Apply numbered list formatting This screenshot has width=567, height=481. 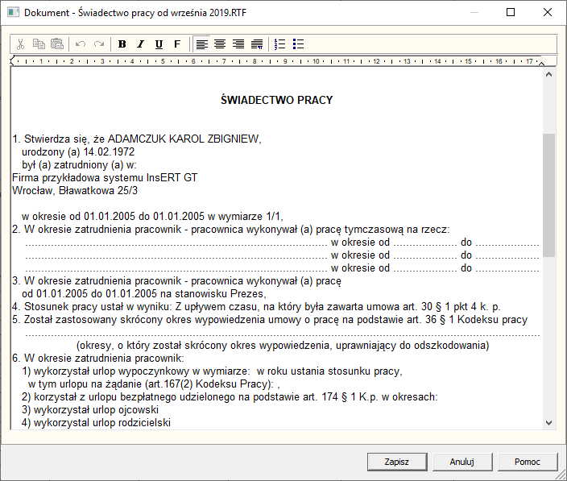[x=280, y=44]
